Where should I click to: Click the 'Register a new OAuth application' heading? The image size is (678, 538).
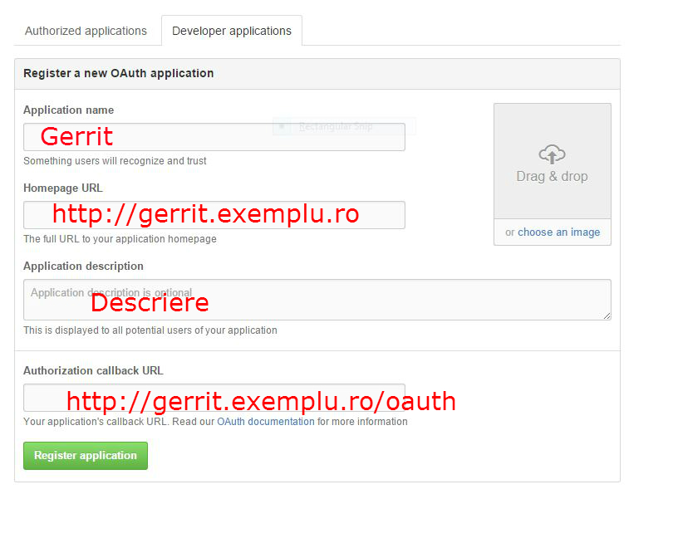pyautogui.click(x=119, y=73)
